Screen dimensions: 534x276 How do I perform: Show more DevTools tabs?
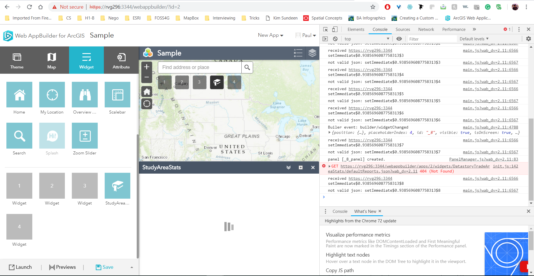tap(474, 29)
